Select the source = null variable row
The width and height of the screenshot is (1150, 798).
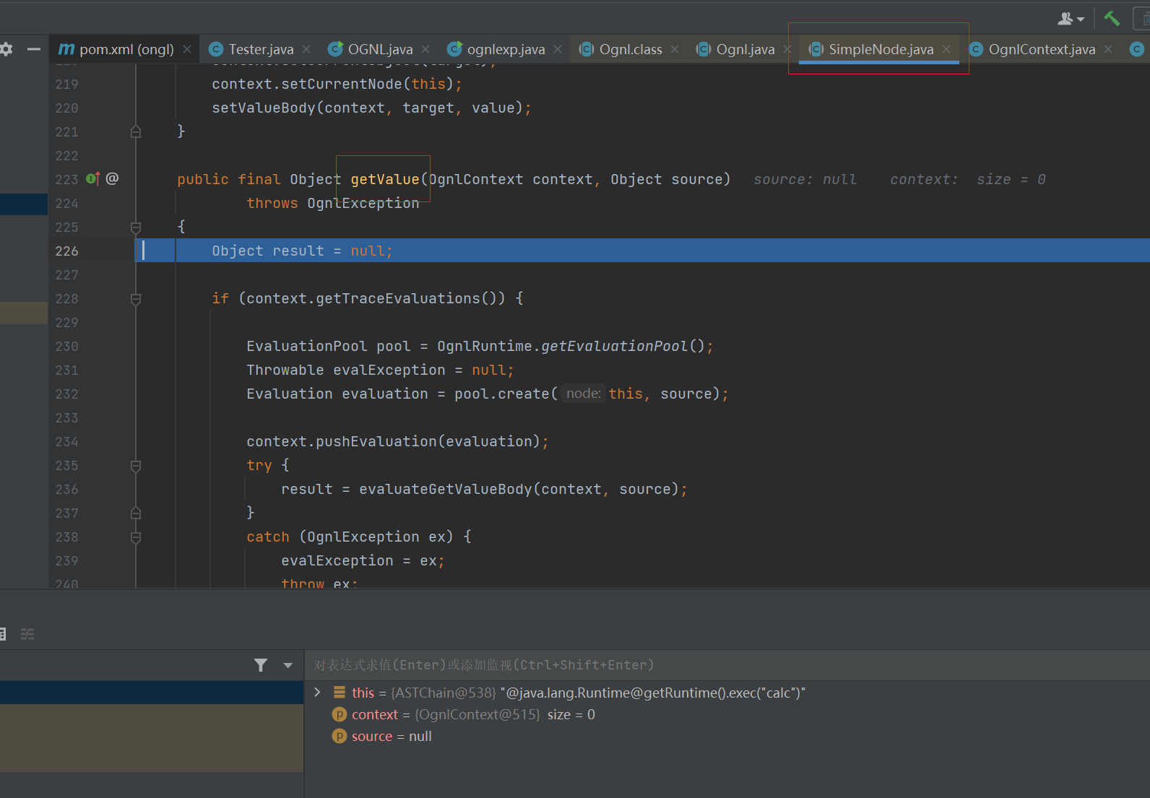point(727,736)
